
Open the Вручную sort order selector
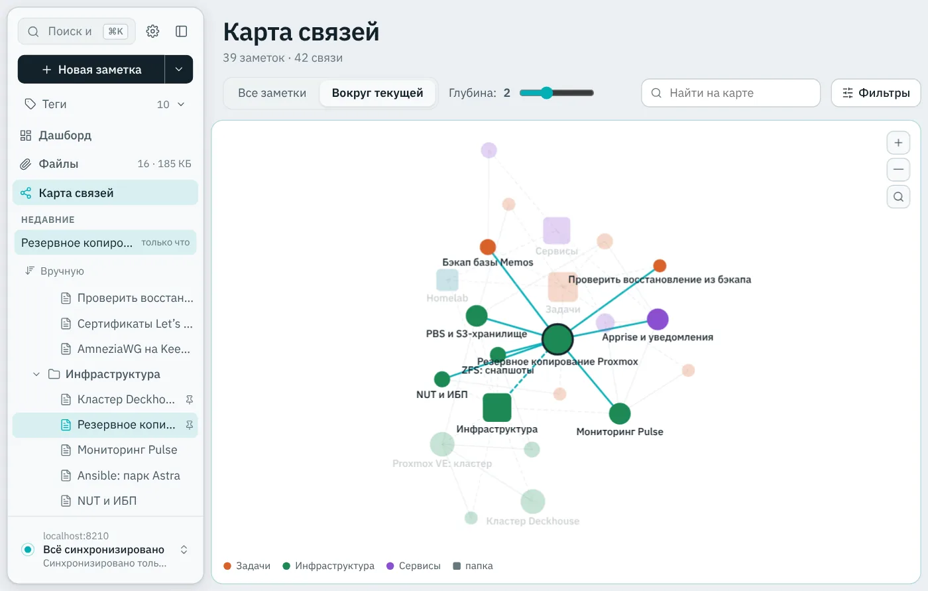[54, 271]
